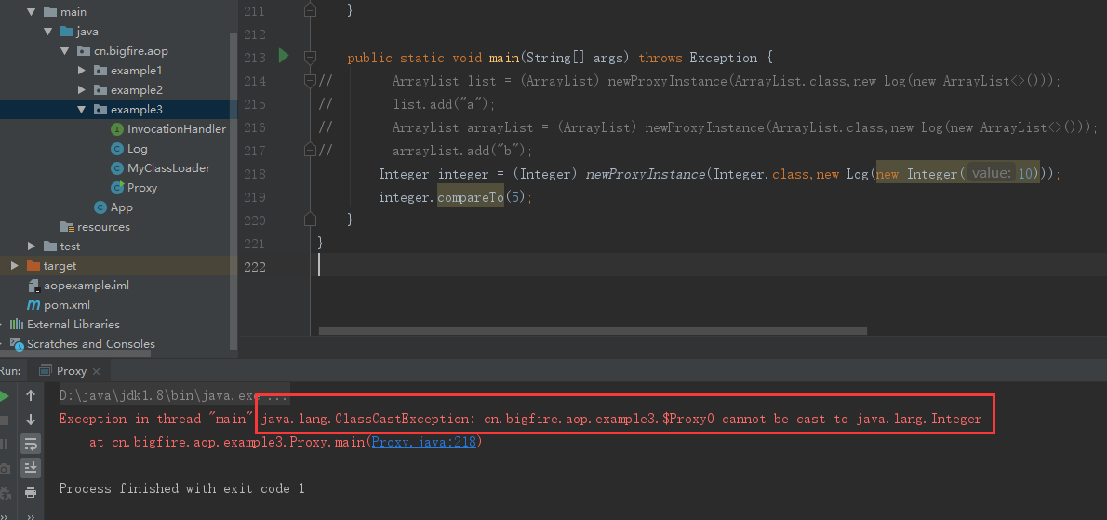
Task: Click fold end marker on line 211
Action: tap(309, 10)
